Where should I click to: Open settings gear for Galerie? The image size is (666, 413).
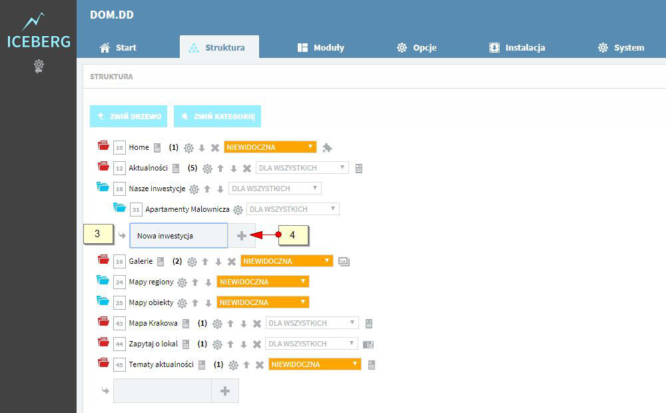pos(192,262)
